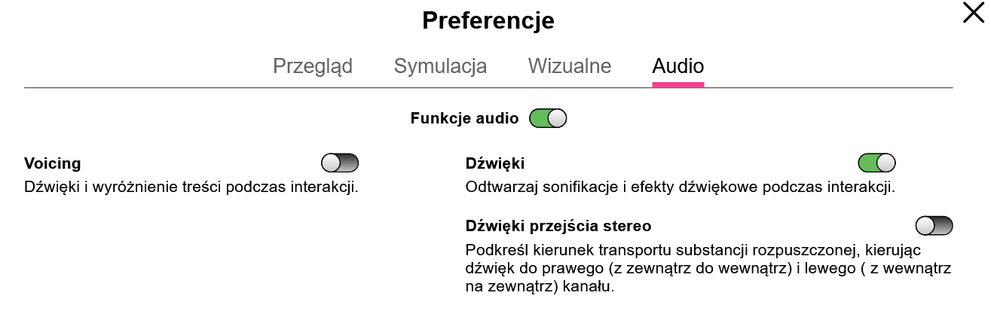
Task: Click the Preferencje dialog title
Action: click(x=488, y=20)
